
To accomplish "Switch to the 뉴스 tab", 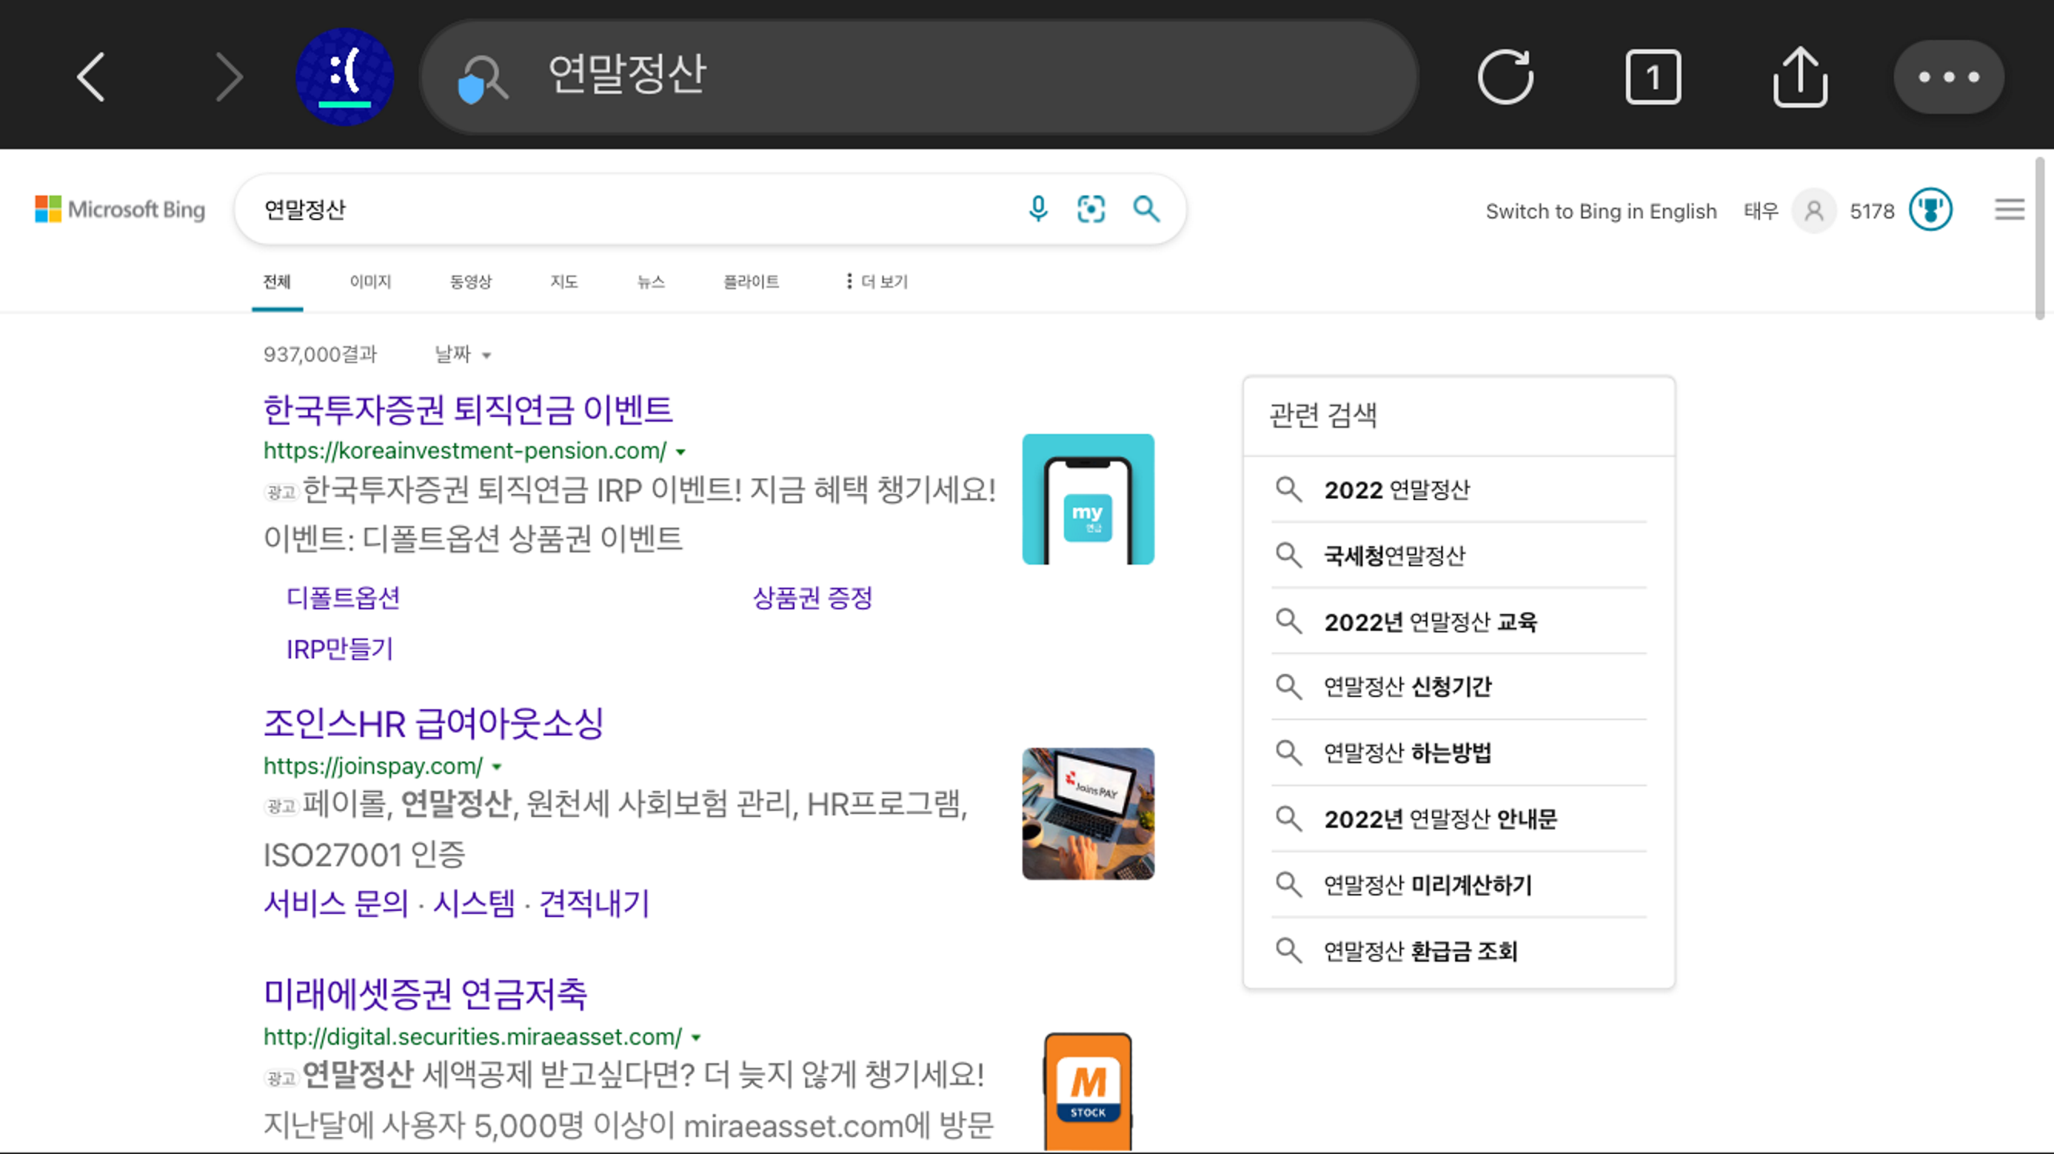I will pos(651,282).
